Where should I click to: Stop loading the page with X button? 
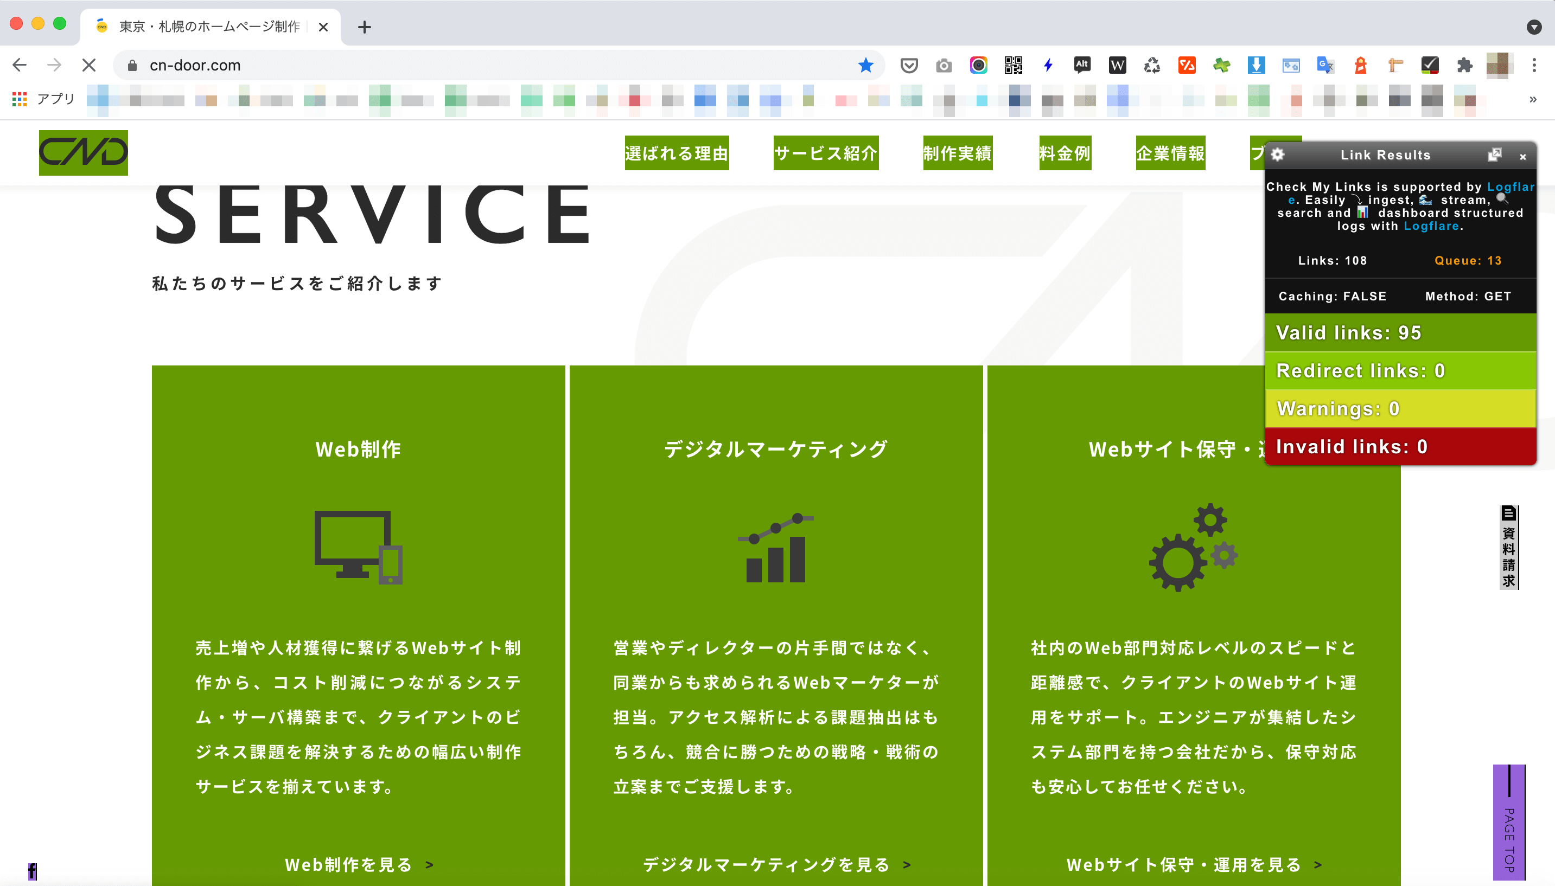coord(89,65)
